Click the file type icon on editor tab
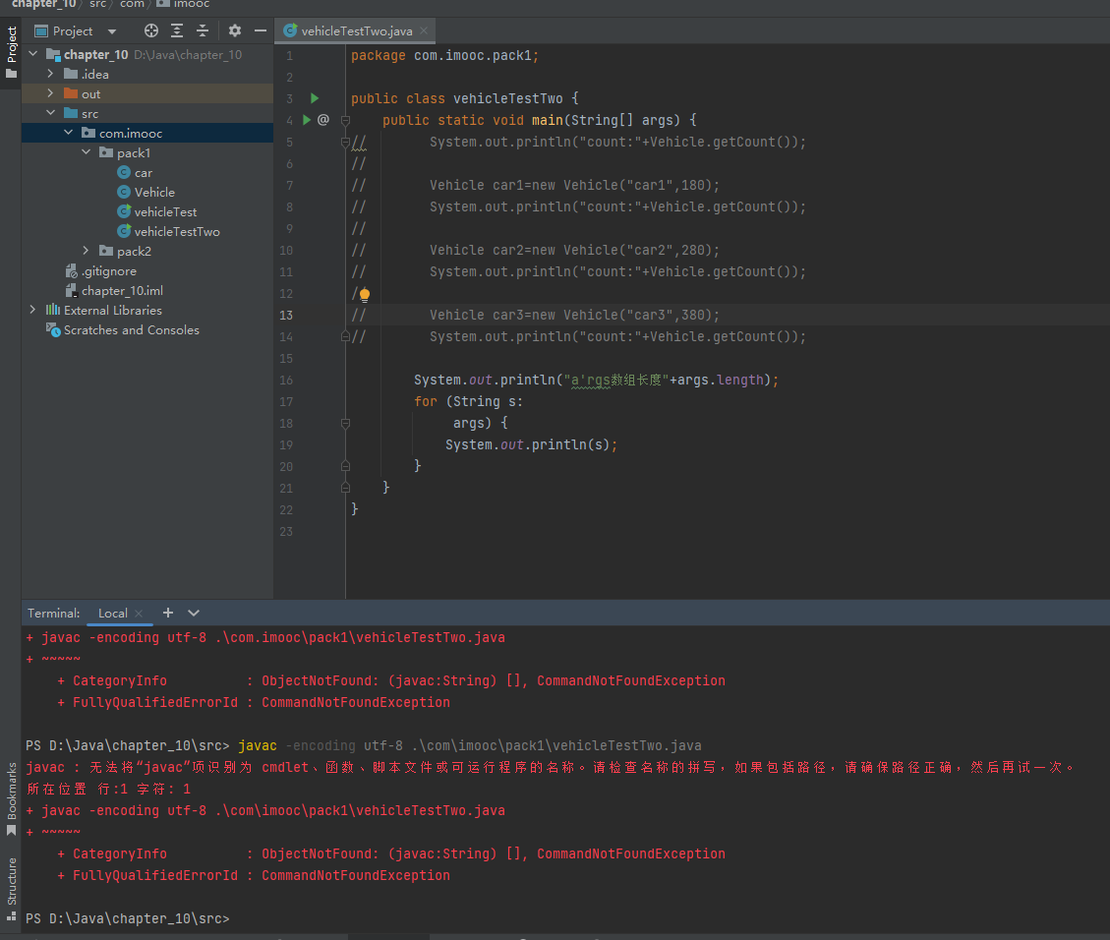Screen dimensions: 1110x940 (x=289, y=30)
